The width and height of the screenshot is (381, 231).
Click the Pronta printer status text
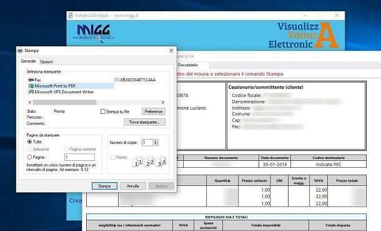pyautogui.click(x=59, y=111)
